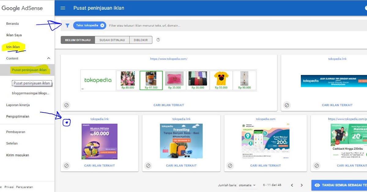Screen dimensions: 367x192
Task: Block the Cashback Hingga 200ribu ad
Action: (x=317, y=166)
